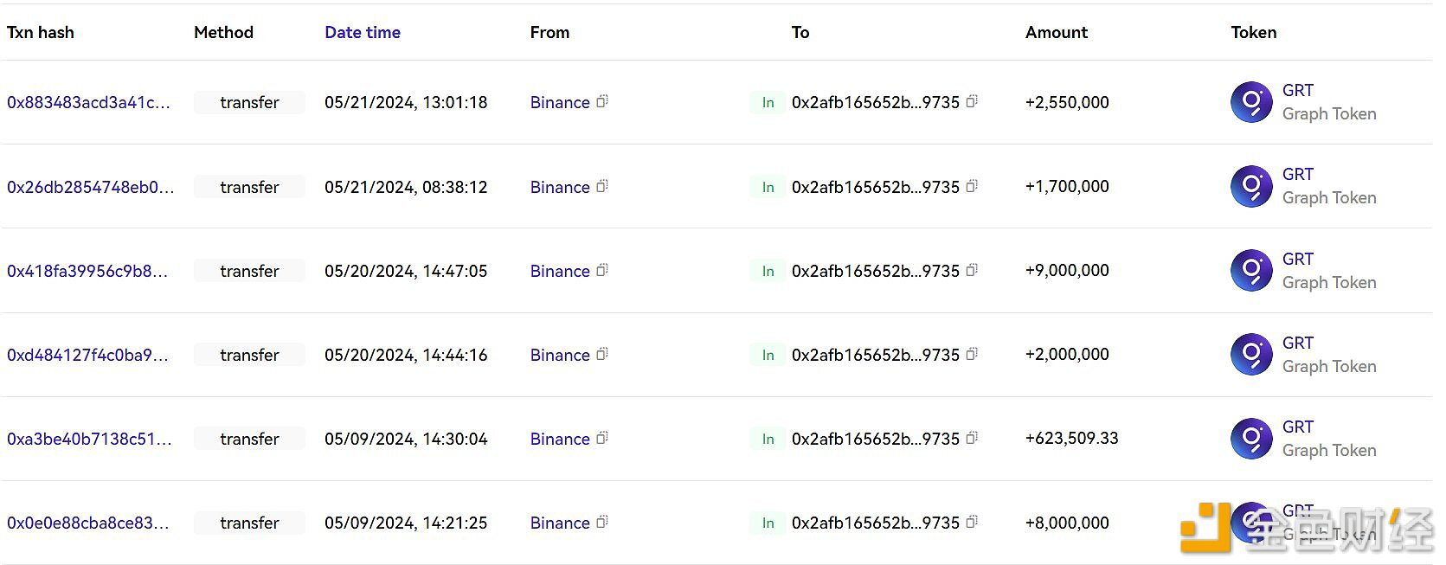Open transaction 0x883483acd3a41c
The width and height of the screenshot is (1446, 565).
(x=88, y=102)
